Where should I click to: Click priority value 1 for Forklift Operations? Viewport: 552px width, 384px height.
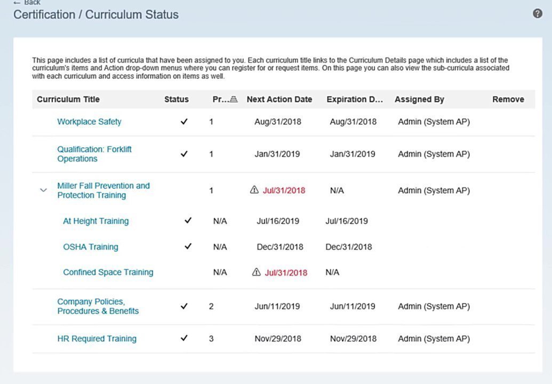tap(211, 154)
